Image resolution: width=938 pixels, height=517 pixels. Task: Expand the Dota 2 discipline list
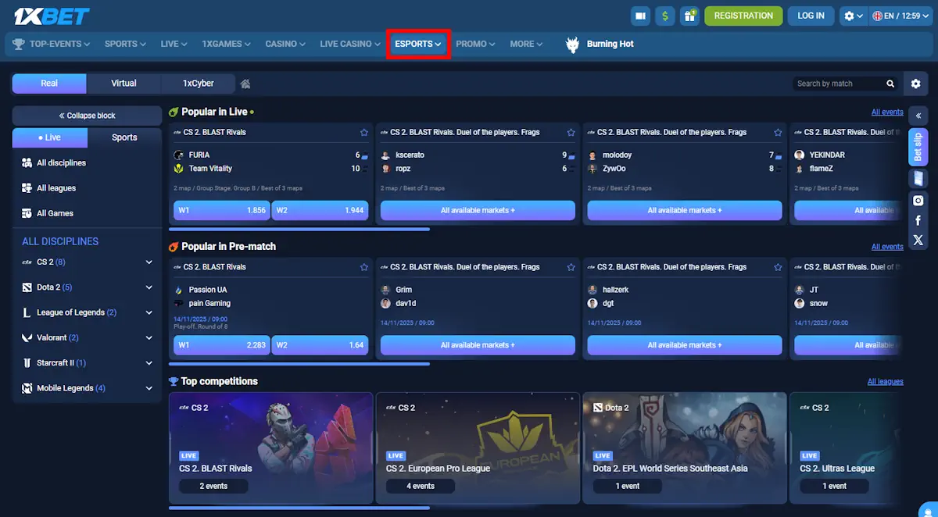tap(149, 287)
